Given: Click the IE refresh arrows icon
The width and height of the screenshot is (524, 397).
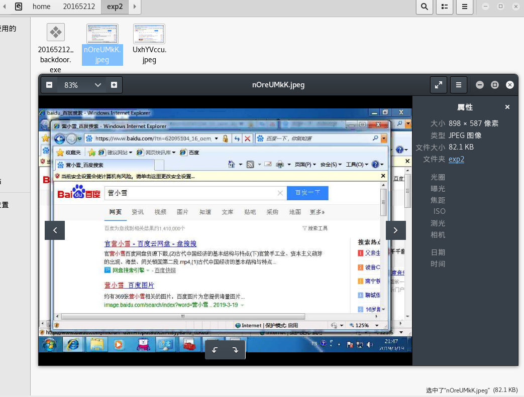Looking at the screenshot, I should pyautogui.click(x=237, y=139).
